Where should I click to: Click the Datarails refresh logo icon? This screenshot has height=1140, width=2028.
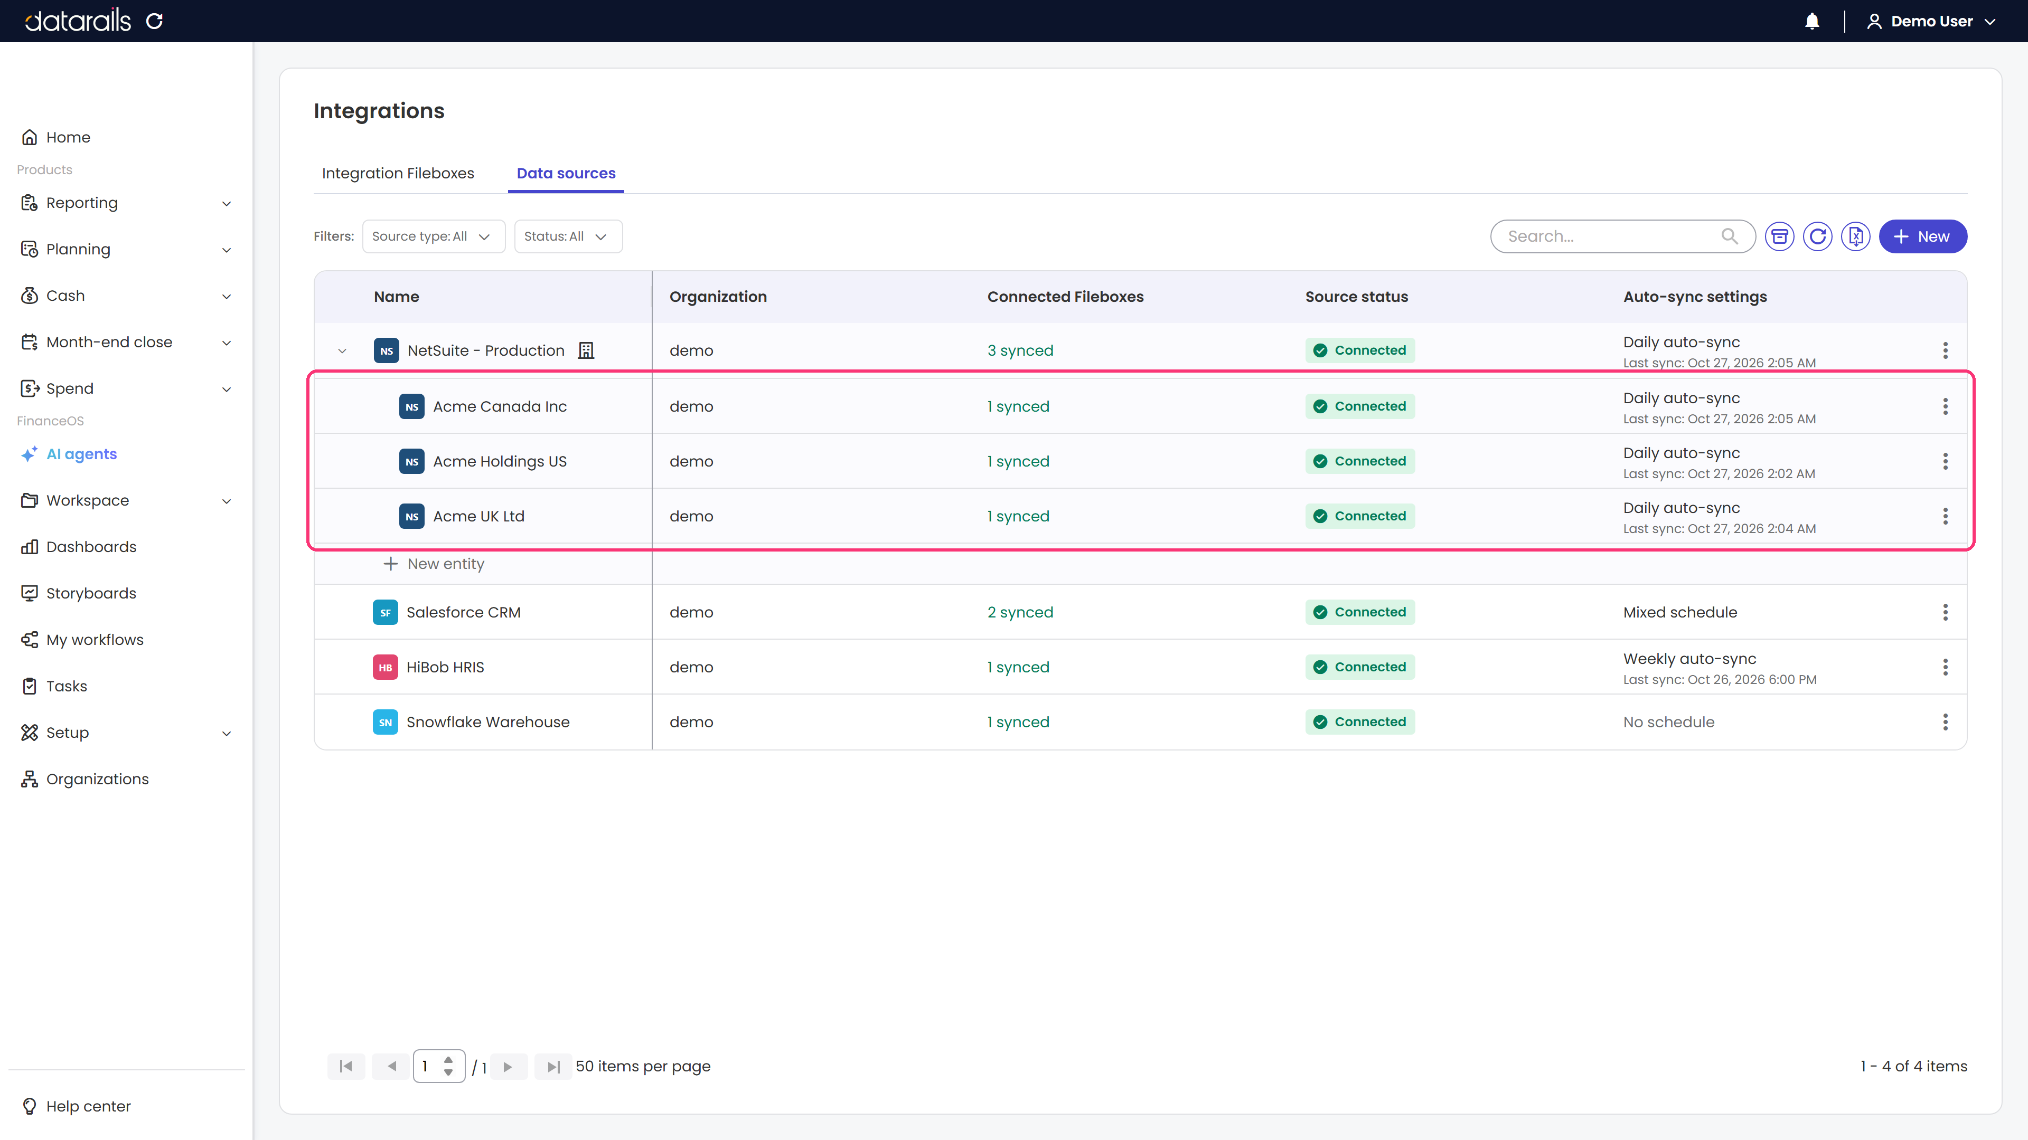coord(154,21)
